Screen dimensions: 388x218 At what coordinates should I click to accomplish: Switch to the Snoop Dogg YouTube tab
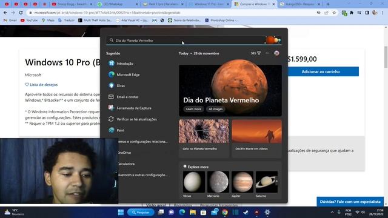click(x=72, y=4)
